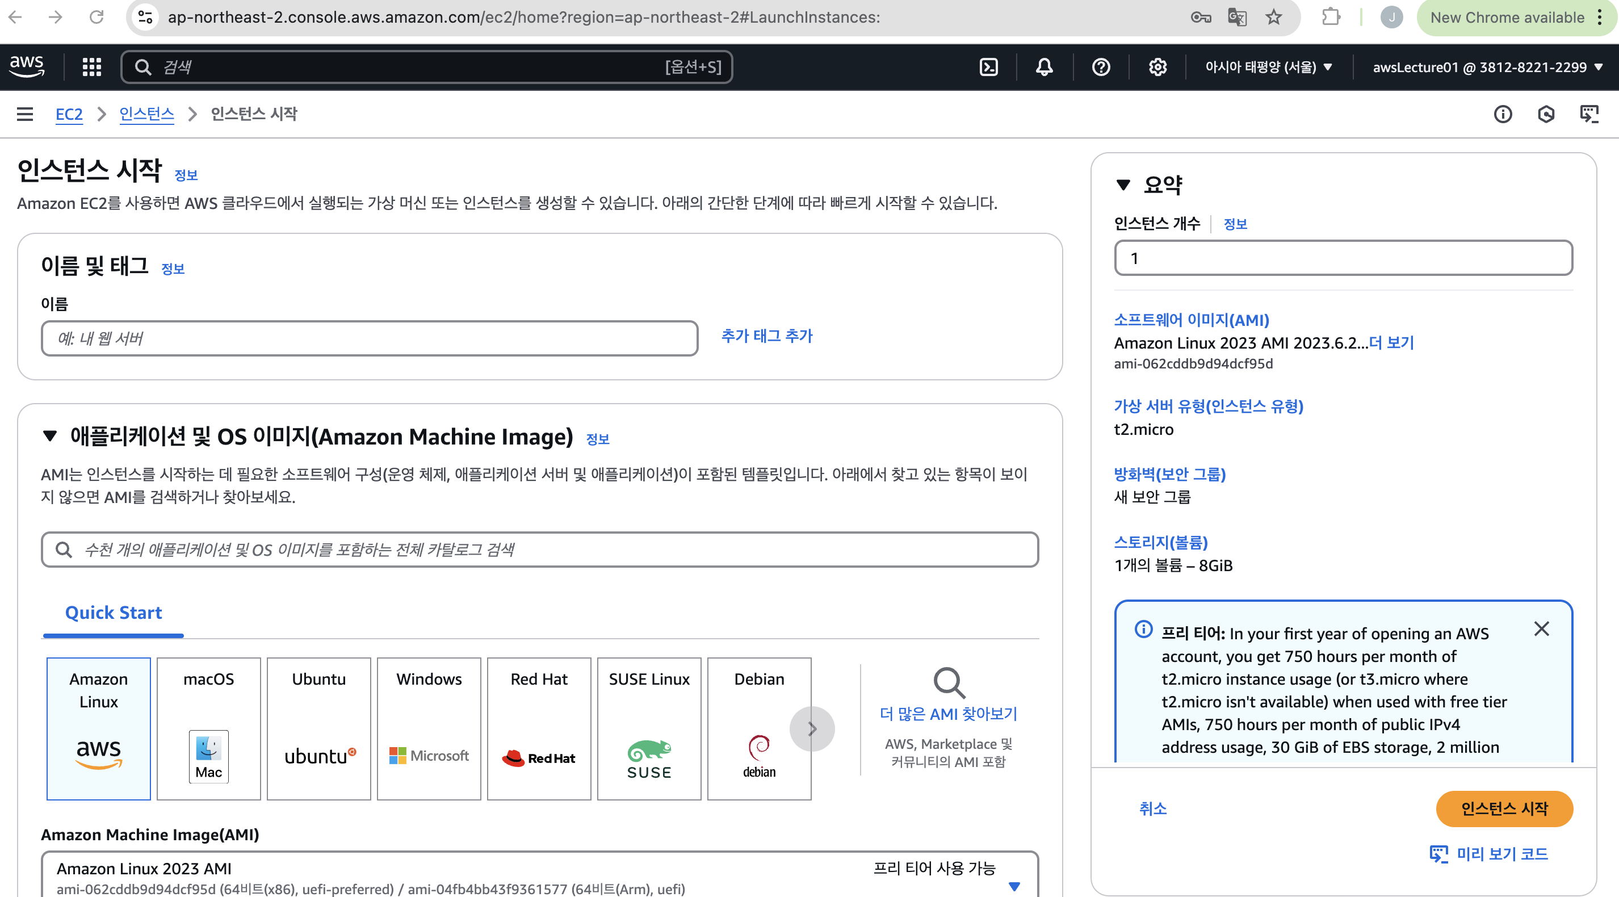Focus the instance name input field

point(370,339)
